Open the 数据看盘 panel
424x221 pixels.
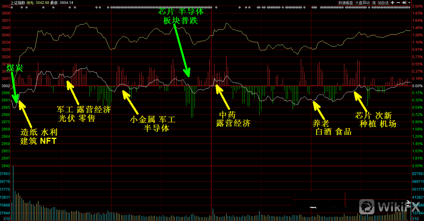coord(346,3)
